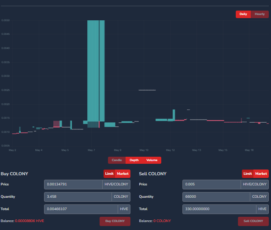
Task: Select the Candle chart tab
Action: (117, 160)
